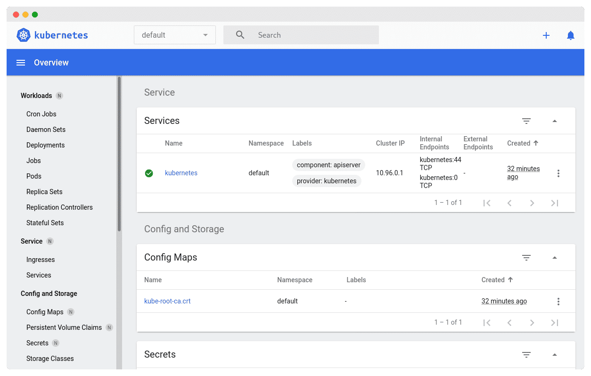The width and height of the screenshot is (591, 376).
Task: Collapse the Secrets card
Action: click(x=555, y=355)
